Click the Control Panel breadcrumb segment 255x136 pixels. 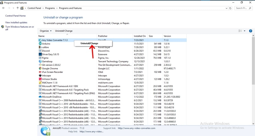[x=34, y=8]
